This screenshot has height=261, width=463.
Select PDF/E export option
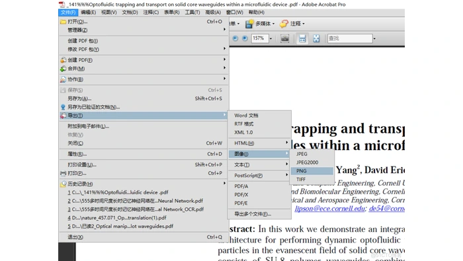[259, 204]
